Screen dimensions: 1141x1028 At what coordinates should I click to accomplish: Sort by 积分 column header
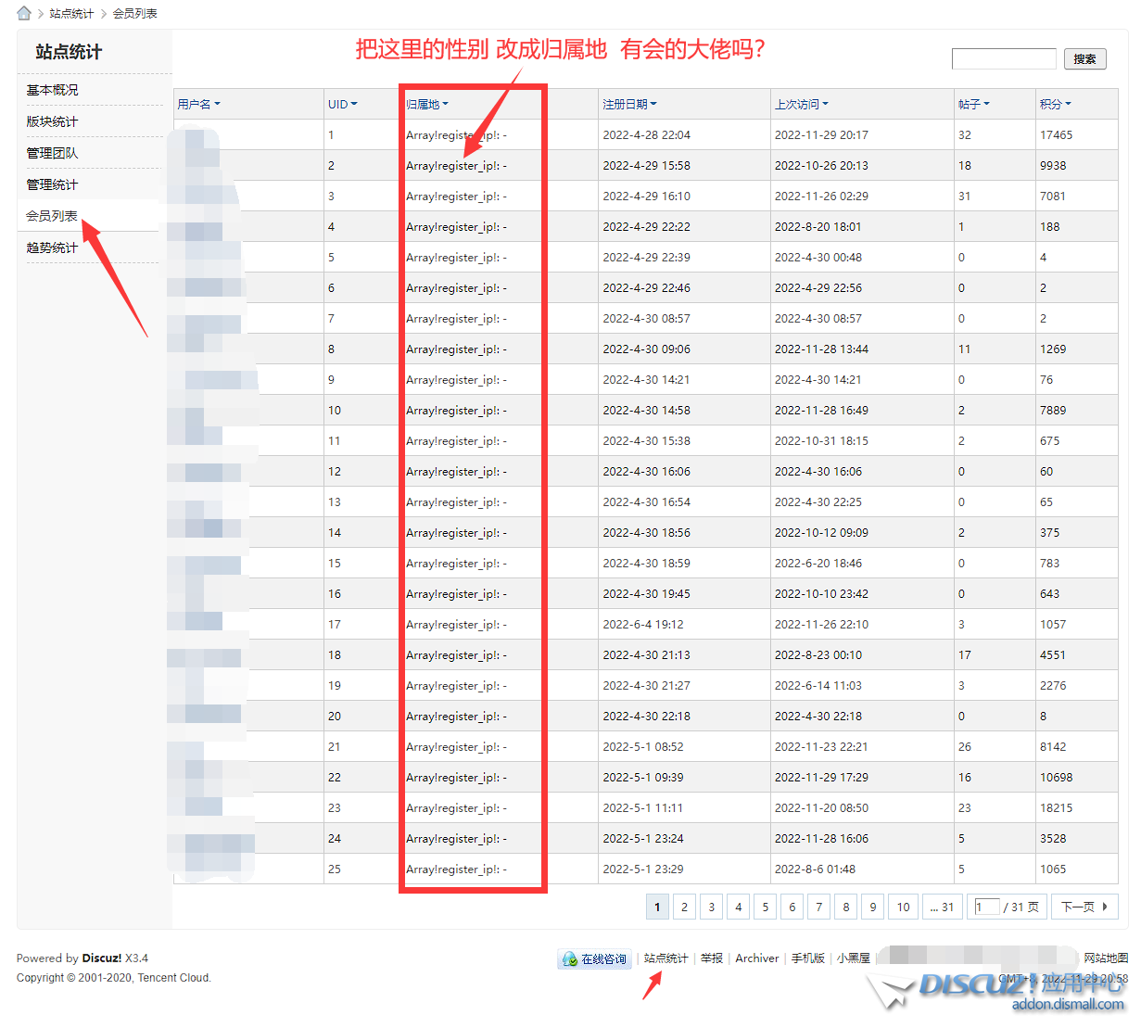1055,104
